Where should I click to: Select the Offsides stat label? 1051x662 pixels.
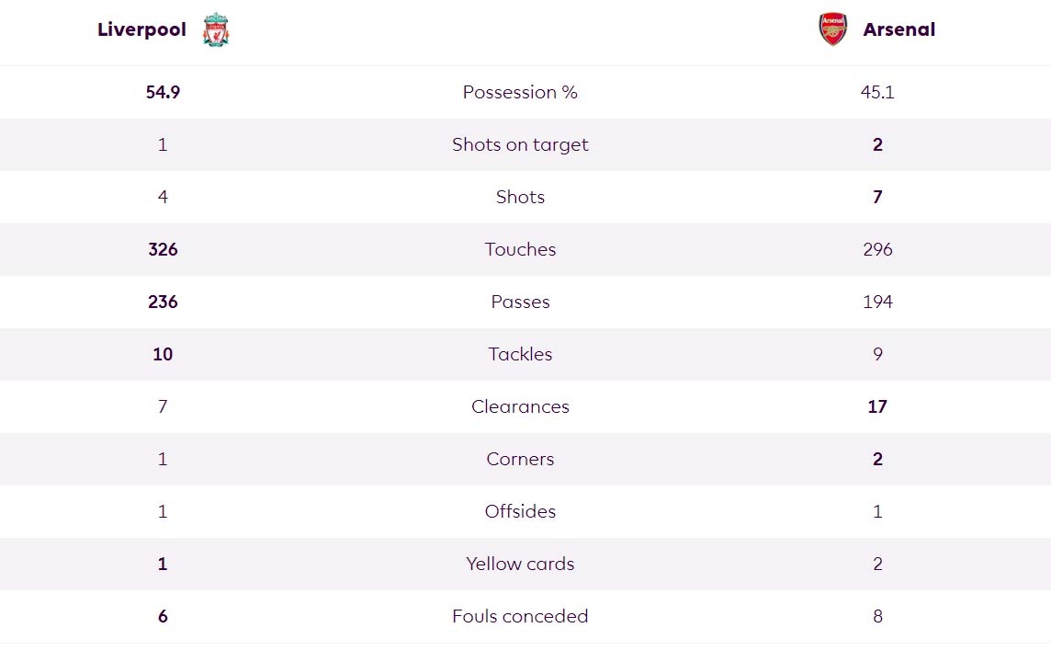tap(520, 511)
